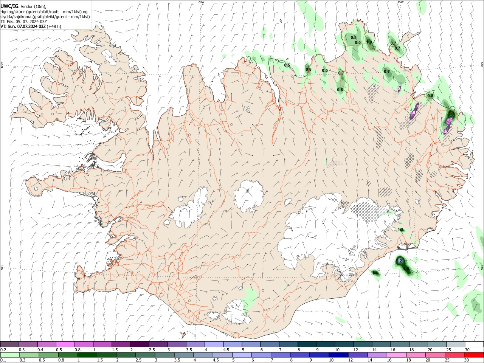Select the rain swatch between 0.5 and 0.8
484x363 pixels.
coord(48,355)
